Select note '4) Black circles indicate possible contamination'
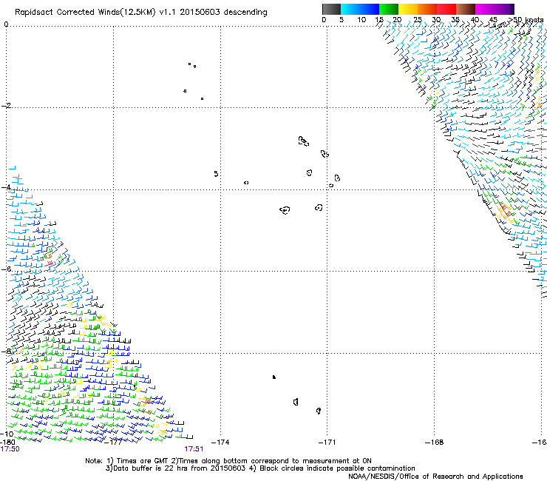The height and width of the screenshot is (481, 547). pos(332,468)
